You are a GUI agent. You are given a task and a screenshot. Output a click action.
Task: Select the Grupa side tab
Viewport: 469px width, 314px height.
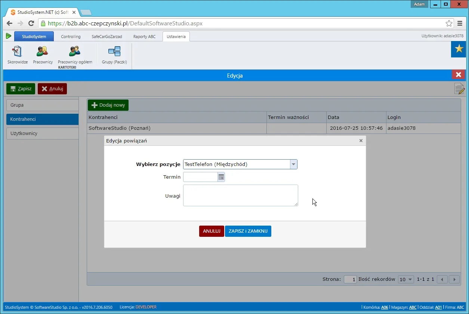click(42, 105)
